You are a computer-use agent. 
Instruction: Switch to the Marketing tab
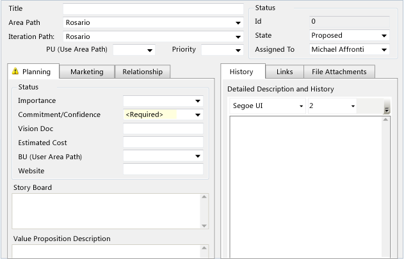pos(87,72)
